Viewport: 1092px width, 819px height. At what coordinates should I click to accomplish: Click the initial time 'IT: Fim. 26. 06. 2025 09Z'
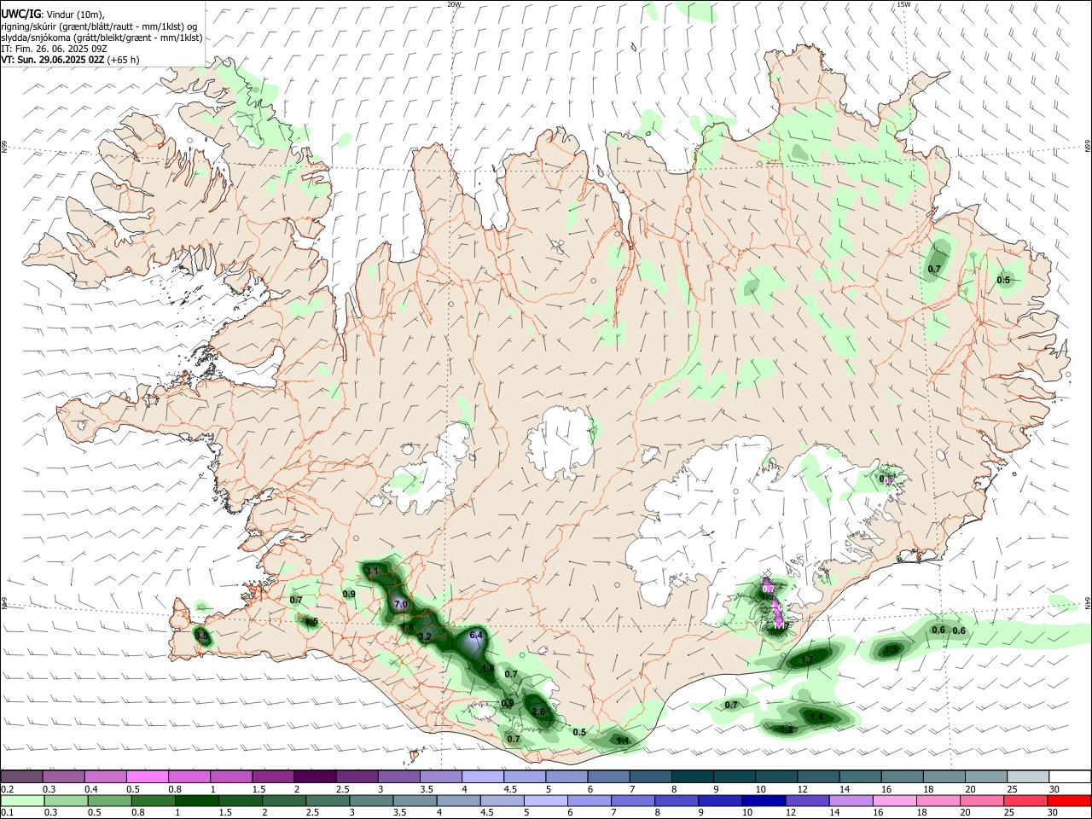54,49
